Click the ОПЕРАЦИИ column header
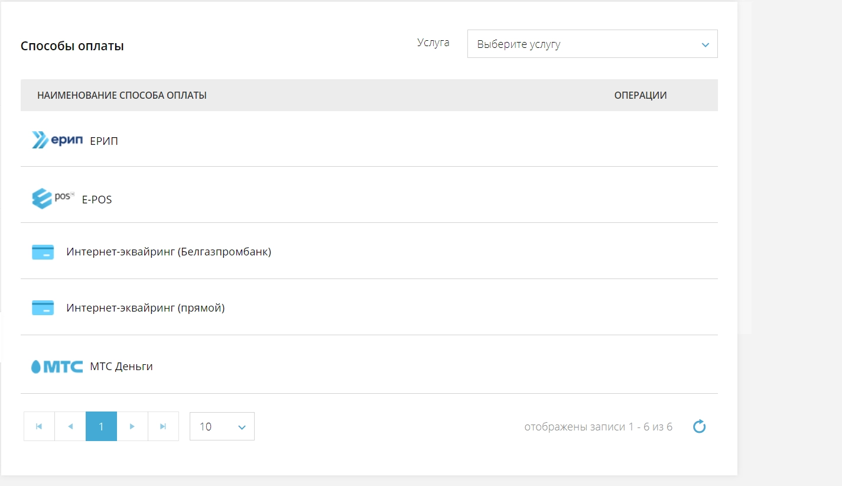 (641, 95)
